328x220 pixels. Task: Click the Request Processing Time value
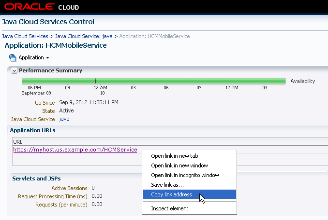click(x=97, y=196)
